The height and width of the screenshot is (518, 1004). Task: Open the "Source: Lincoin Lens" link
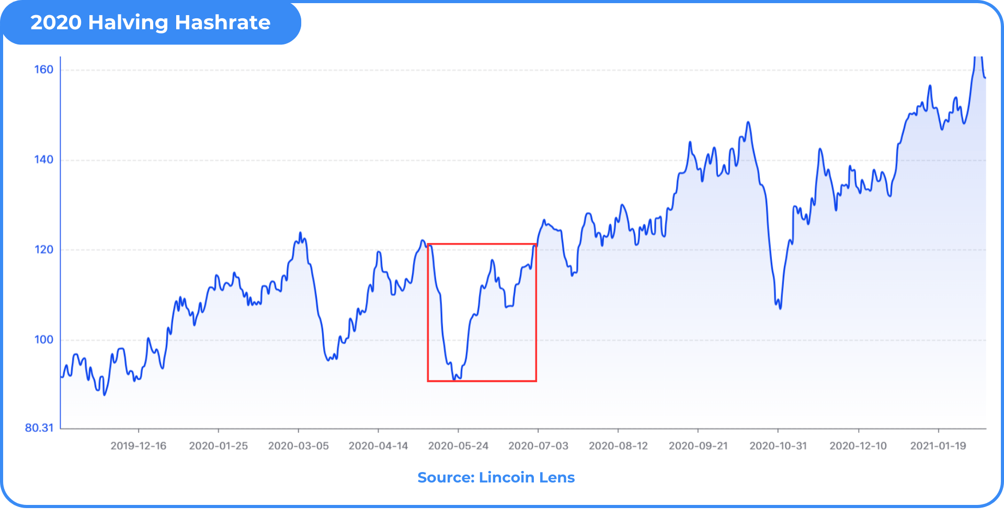(x=496, y=477)
